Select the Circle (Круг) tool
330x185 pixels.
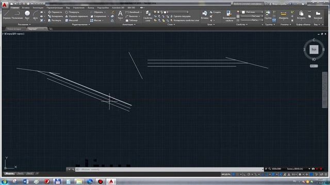27,15
